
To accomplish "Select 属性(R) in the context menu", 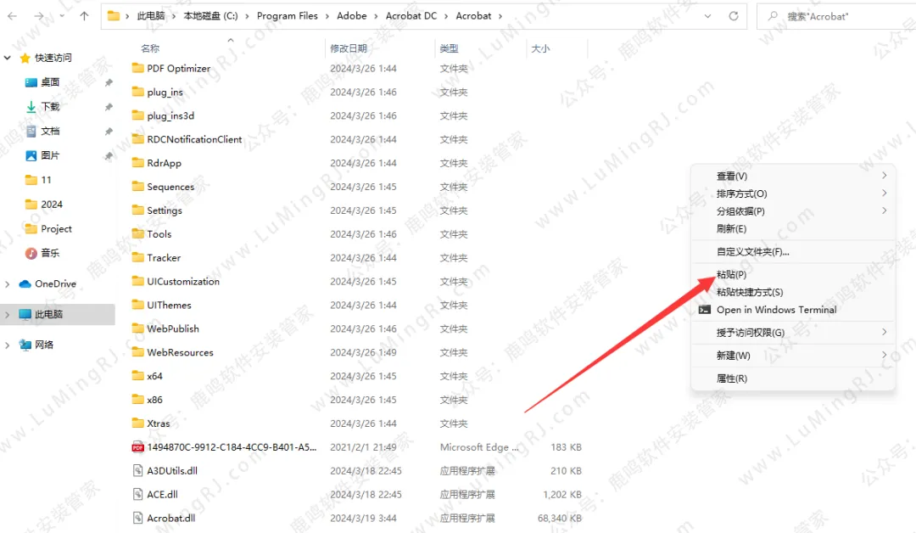I will pyautogui.click(x=731, y=379).
